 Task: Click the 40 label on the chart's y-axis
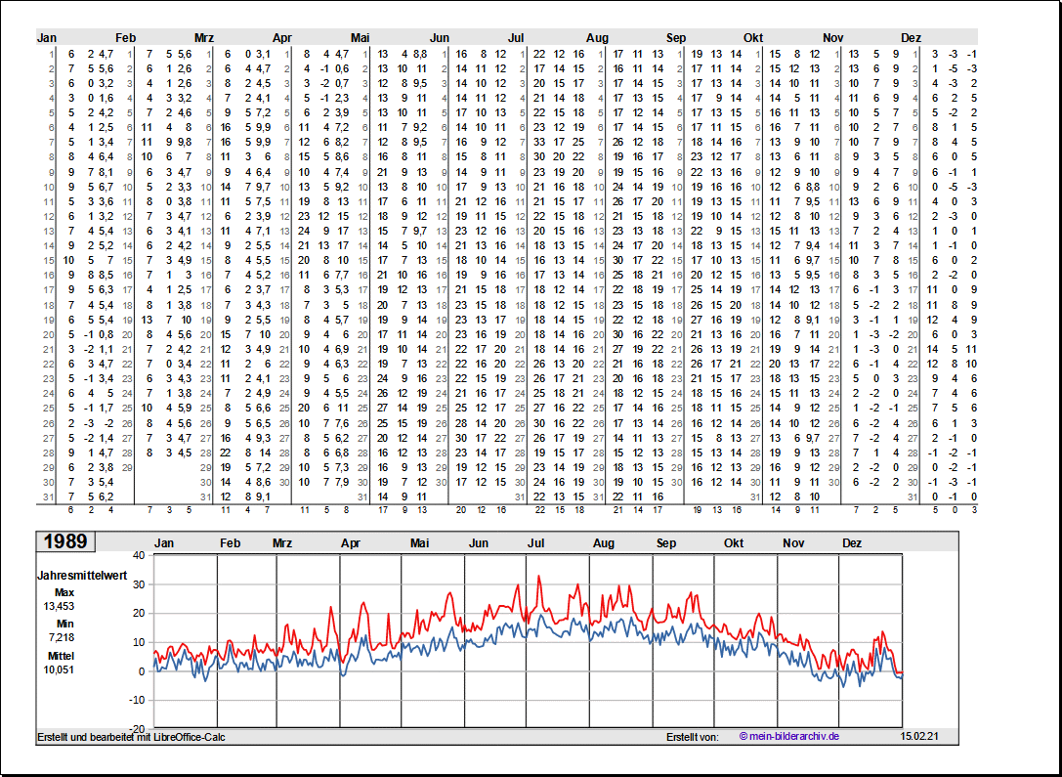click(x=138, y=555)
